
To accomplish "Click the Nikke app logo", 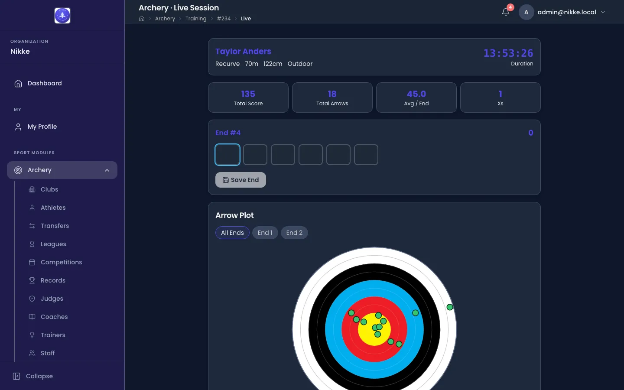I will pyautogui.click(x=62, y=16).
